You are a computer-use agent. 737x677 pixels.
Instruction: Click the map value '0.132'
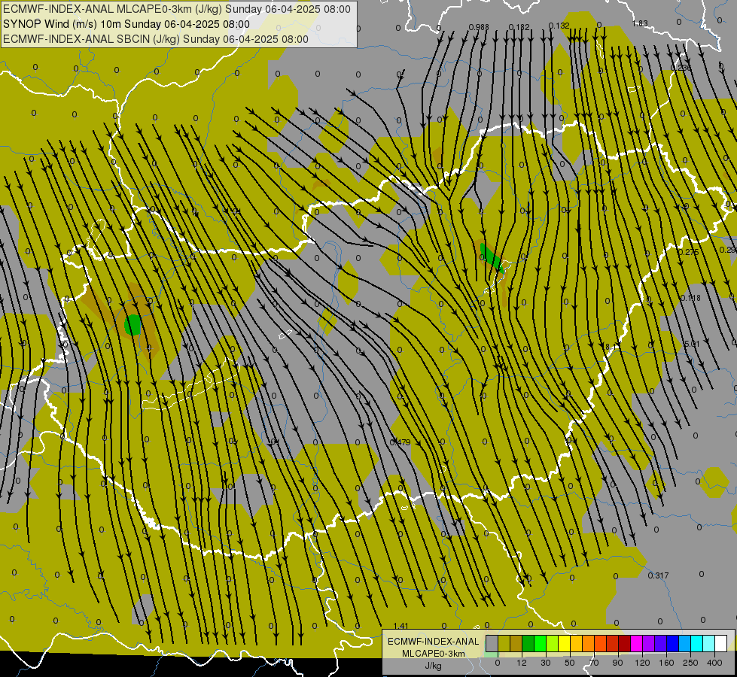tap(559, 26)
